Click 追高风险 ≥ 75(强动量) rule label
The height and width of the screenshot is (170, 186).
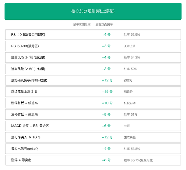click(28, 57)
